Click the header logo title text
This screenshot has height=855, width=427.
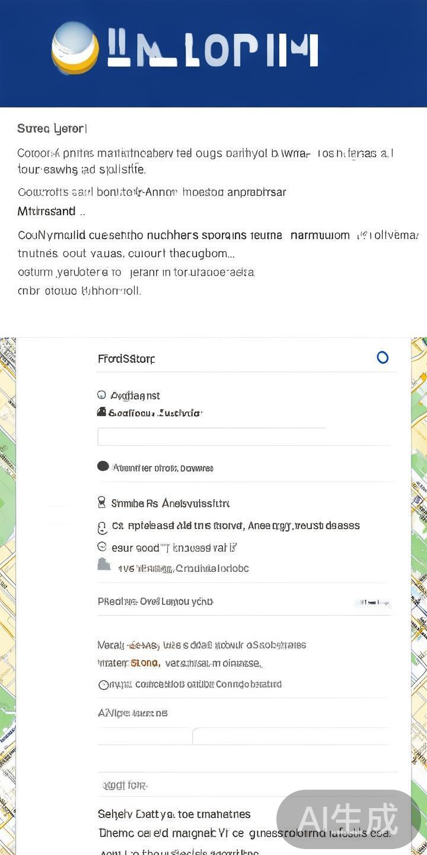point(212,50)
